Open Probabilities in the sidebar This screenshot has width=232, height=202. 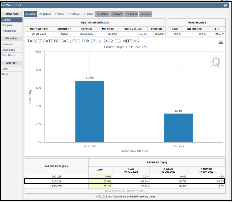point(9,31)
